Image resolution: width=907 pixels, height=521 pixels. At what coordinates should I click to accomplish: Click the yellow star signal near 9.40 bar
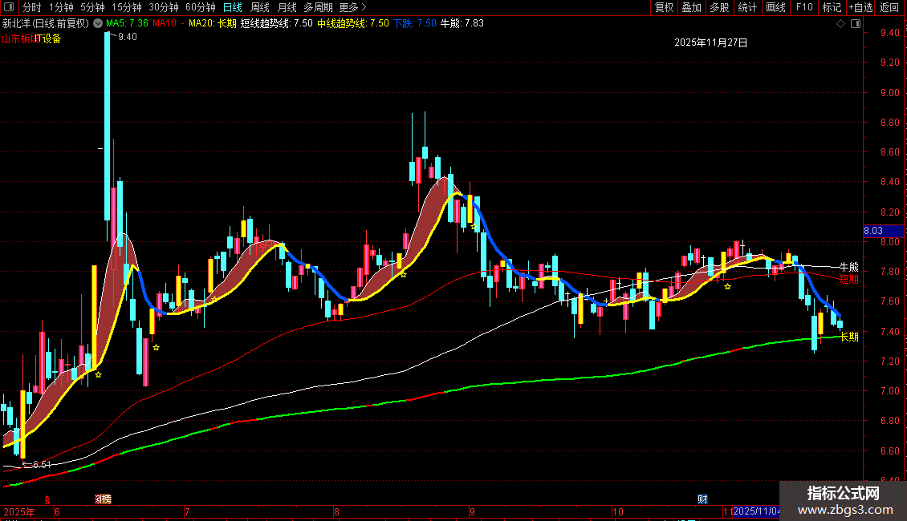[99, 375]
